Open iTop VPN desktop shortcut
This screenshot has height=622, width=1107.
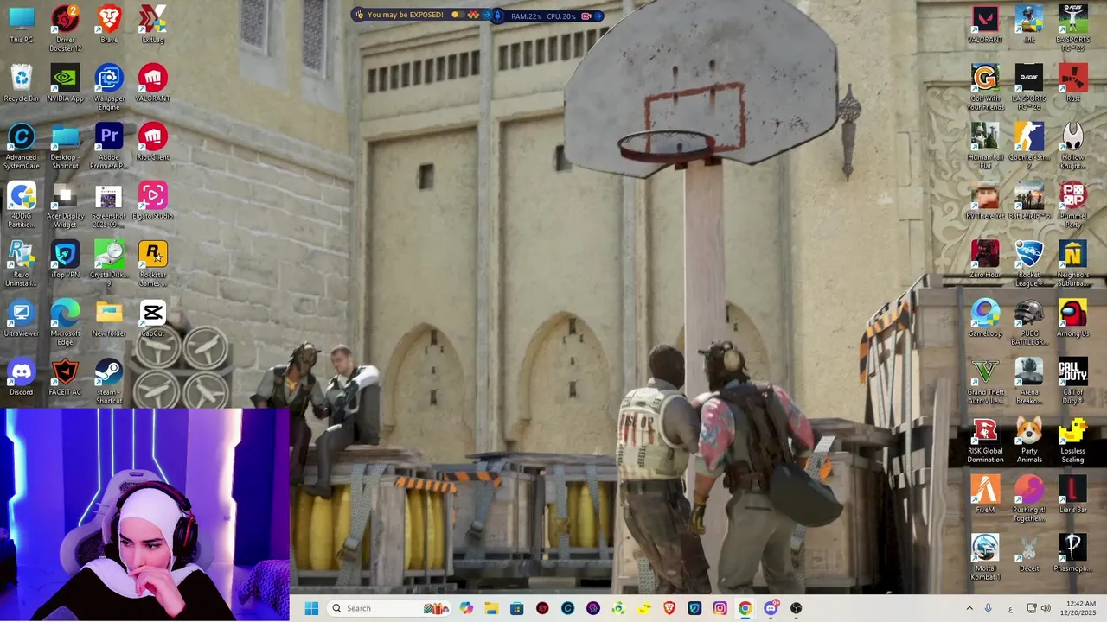click(65, 259)
